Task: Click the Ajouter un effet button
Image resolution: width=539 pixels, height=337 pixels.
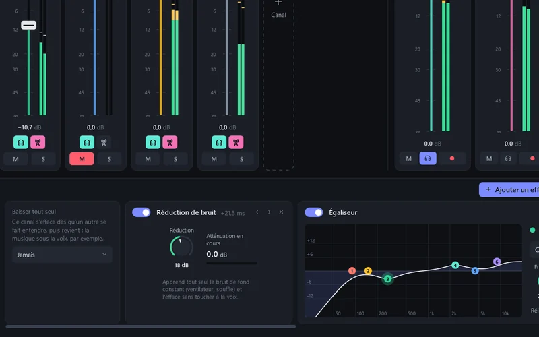Action: coord(511,189)
